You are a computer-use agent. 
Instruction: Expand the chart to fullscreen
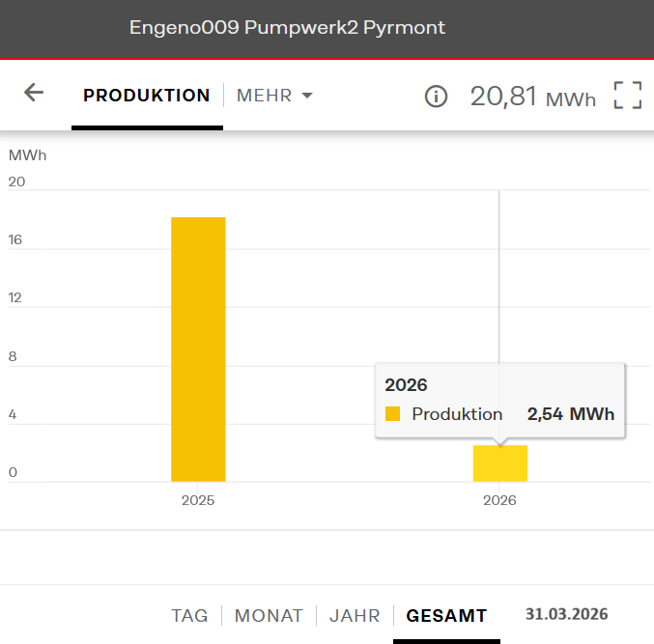tap(628, 96)
